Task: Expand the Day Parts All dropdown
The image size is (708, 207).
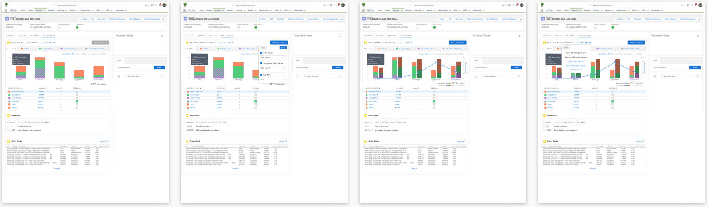Action: (x=273, y=79)
